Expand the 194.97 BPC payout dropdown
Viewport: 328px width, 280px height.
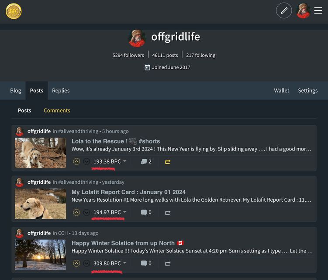click(124, 212)
